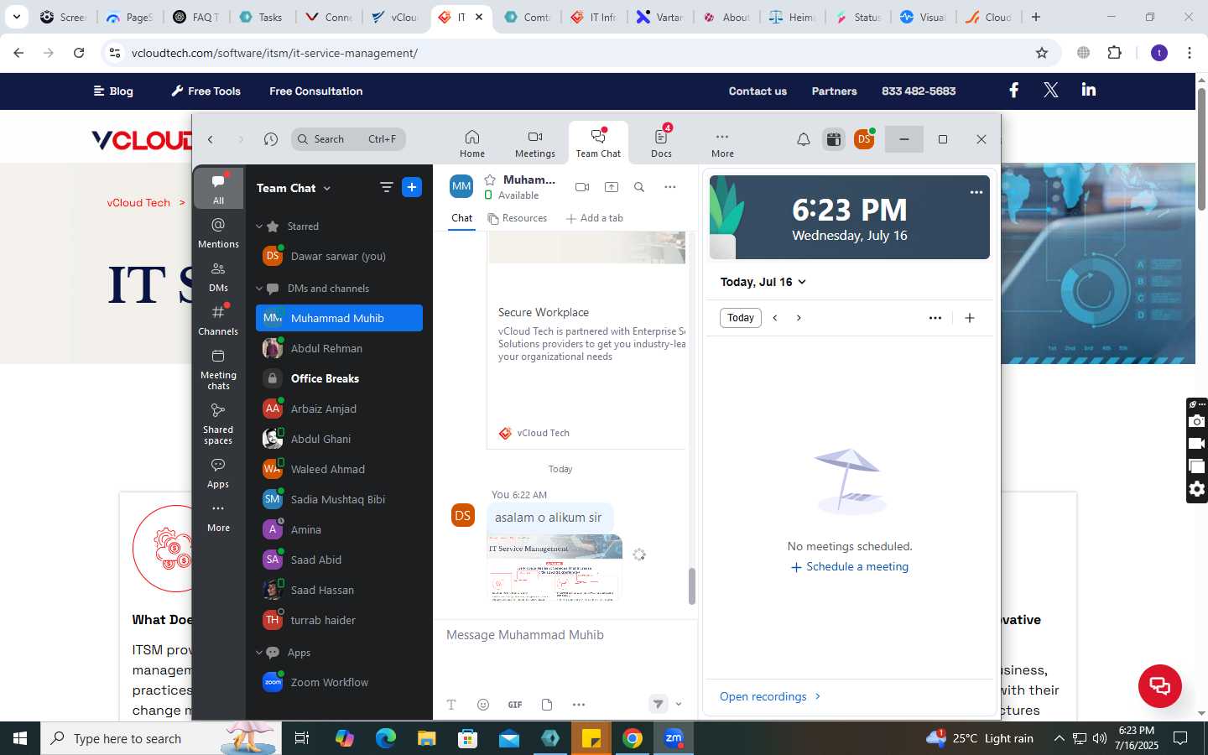
Task: Open Meetings tab in Zoom
Action: tap(535, 143)
